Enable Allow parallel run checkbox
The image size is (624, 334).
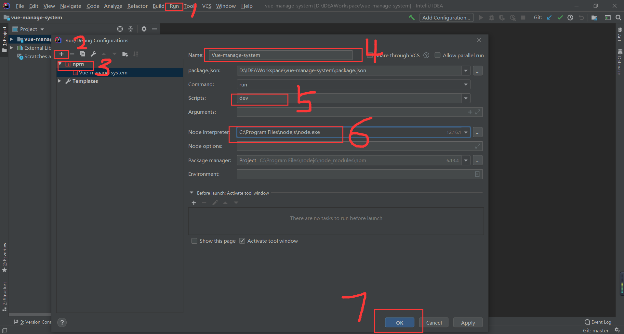coord(438,55)
